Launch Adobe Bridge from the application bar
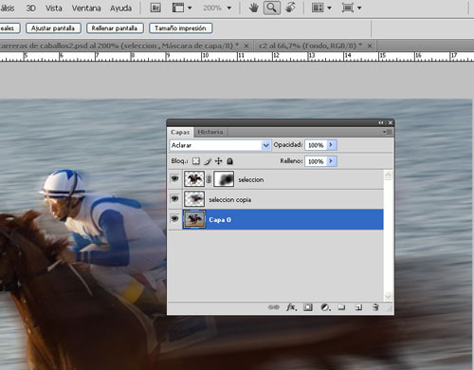The image size is (474, 370). (155, 8)
